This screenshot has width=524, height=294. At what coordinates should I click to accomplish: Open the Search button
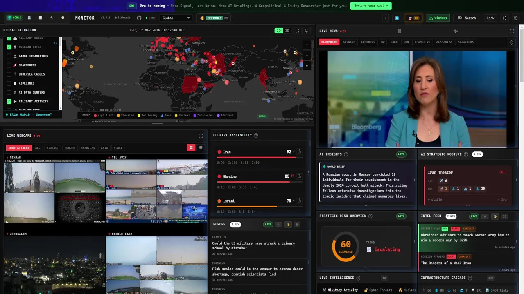[x=467, y=18]
